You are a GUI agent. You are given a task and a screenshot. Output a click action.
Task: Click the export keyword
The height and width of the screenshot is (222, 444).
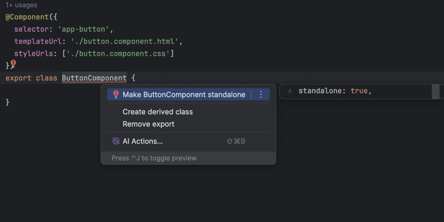pos(18,78)
